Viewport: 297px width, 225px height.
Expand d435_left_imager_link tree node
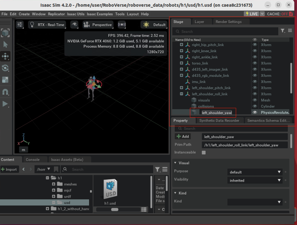(x=181, y=69)
